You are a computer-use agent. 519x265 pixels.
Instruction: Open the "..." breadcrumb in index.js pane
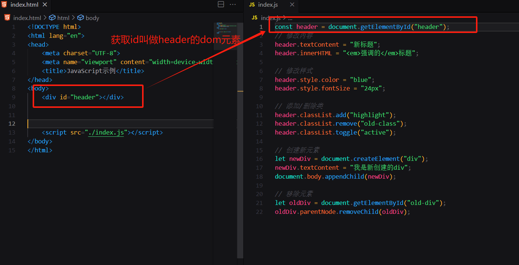(290, 18)
